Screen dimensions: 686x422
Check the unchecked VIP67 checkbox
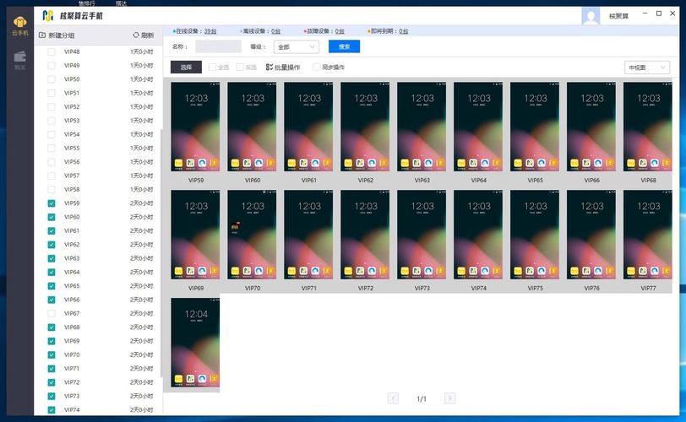pos(52,313)
